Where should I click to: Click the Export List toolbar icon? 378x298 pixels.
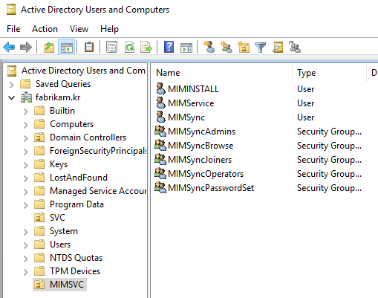146,47
